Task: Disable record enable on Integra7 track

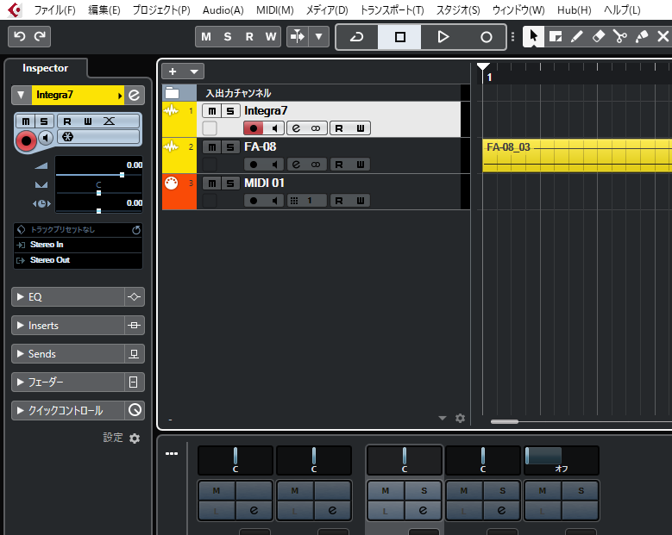Action: [254, 128]
